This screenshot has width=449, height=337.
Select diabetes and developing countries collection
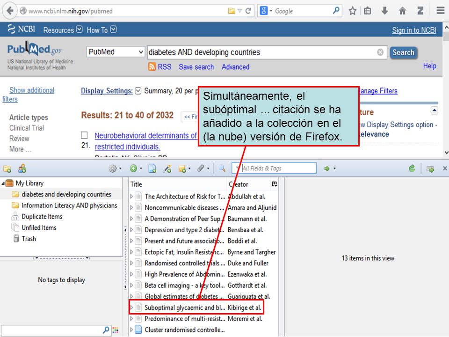click(x=66, y=194)
